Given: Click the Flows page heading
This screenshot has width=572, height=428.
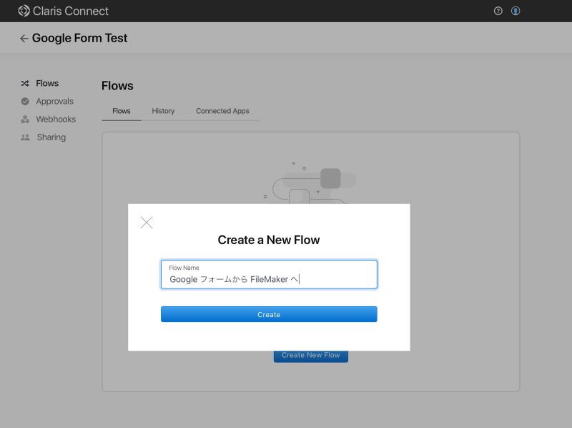Looking at the screenshot, I should [117, 86].
